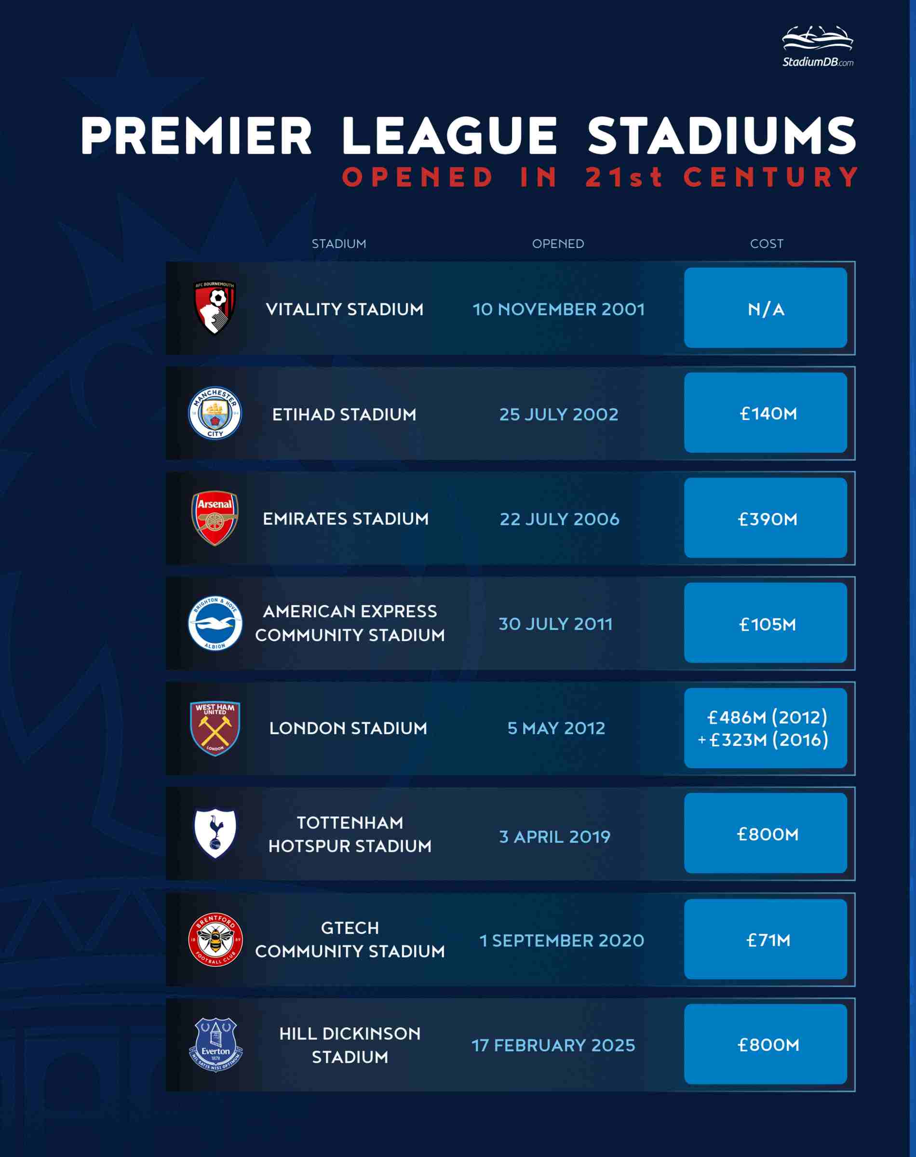Screen dimensions: 916x1157
Task: Click the StadiumDB.com logo
Action: [817, 47]
